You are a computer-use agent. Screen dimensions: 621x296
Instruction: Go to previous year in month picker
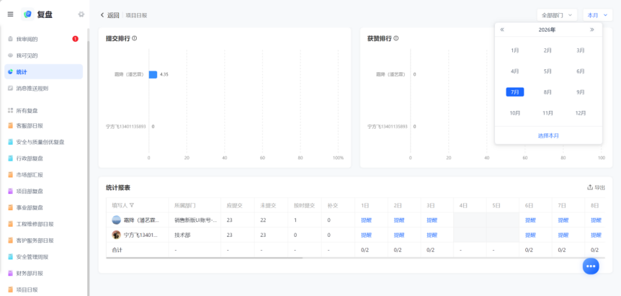click(502, 30)
